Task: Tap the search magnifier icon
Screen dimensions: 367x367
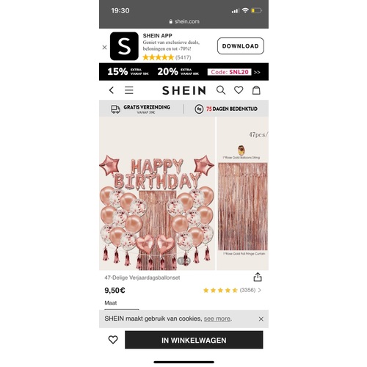Action: click(221, 90)
